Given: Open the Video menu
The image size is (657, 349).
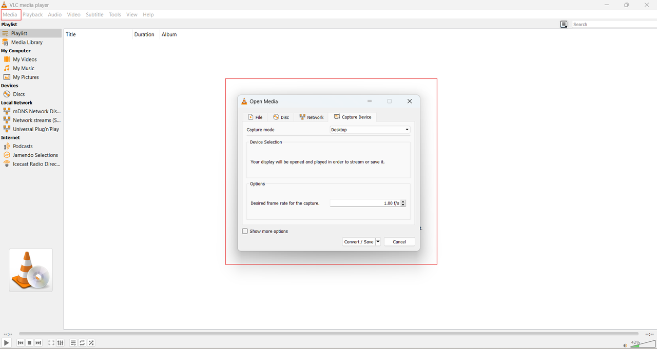Looking at the screenshot, I should [x=73, y=14].
